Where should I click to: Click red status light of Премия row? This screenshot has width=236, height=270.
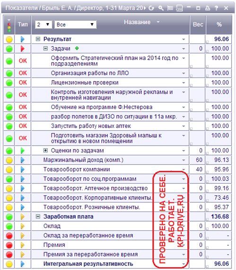(x=9, y=245)
